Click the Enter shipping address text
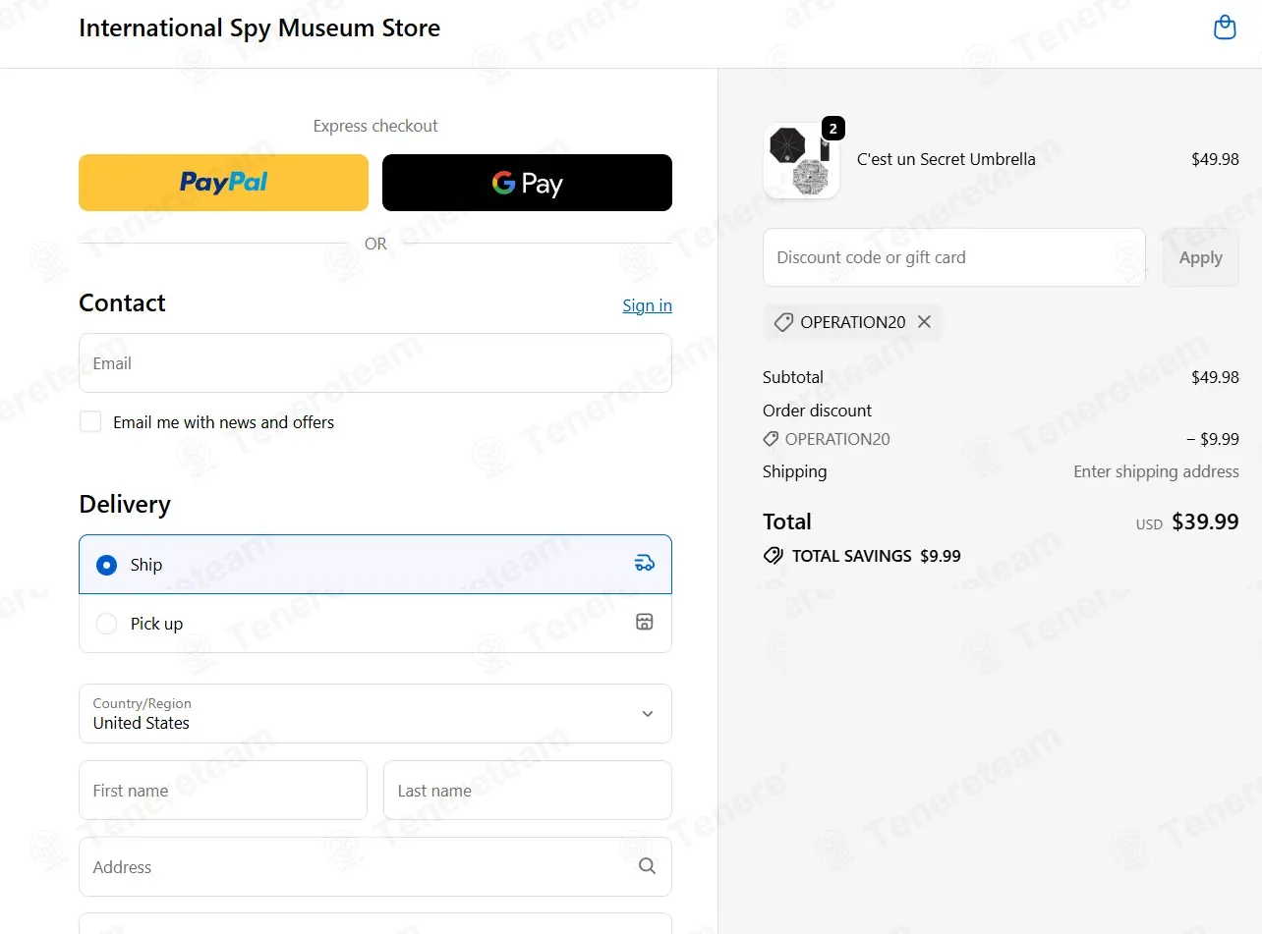 (1156, 471)
